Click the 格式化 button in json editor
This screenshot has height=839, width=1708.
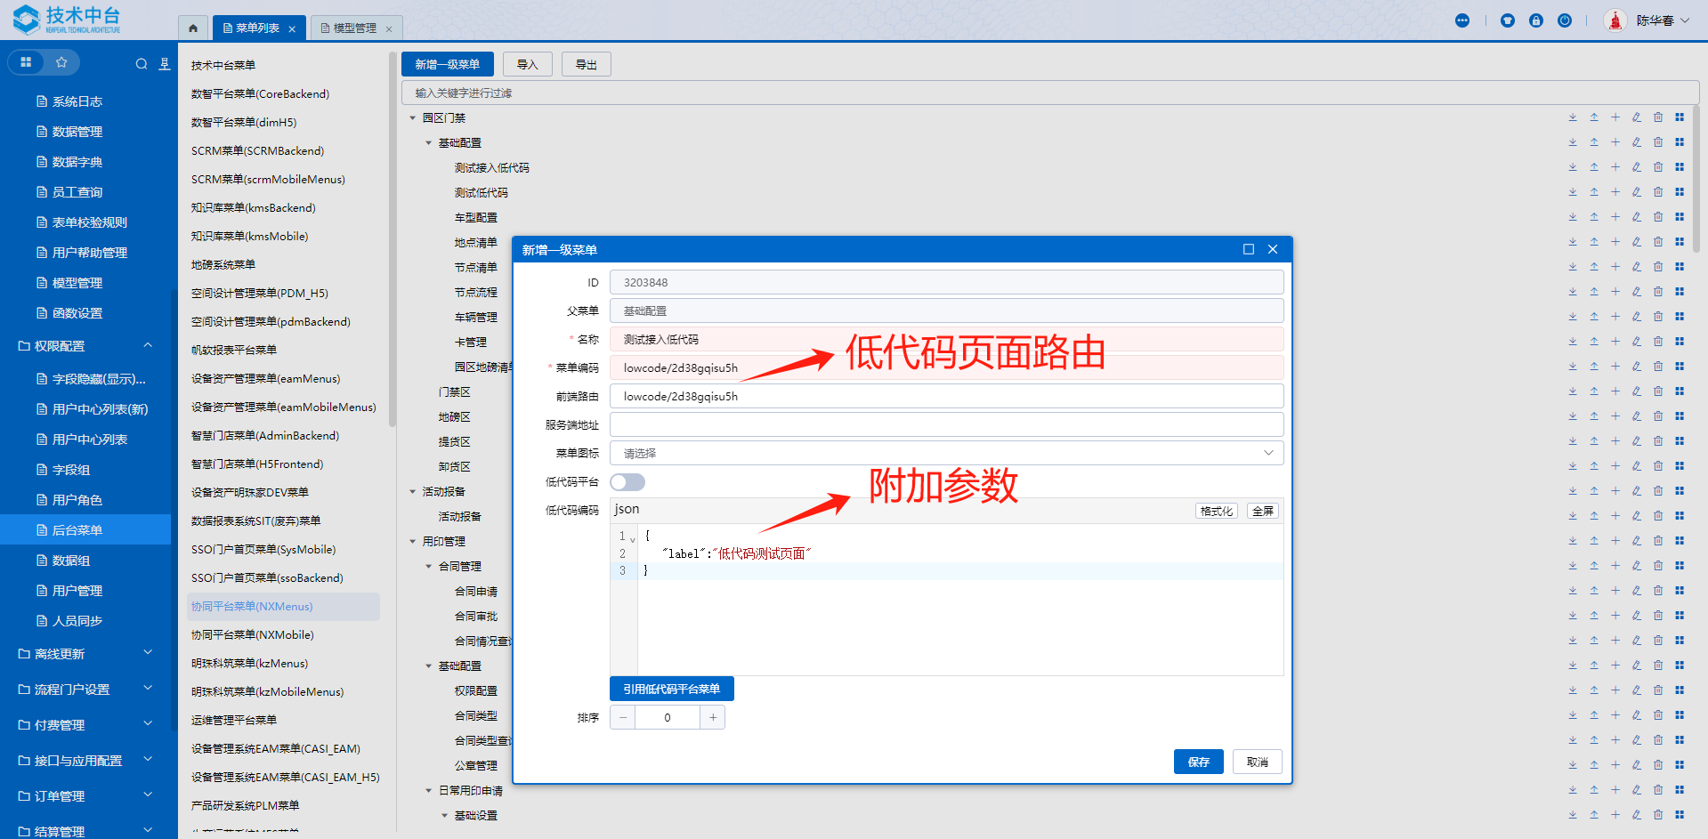coord(1216,512)
